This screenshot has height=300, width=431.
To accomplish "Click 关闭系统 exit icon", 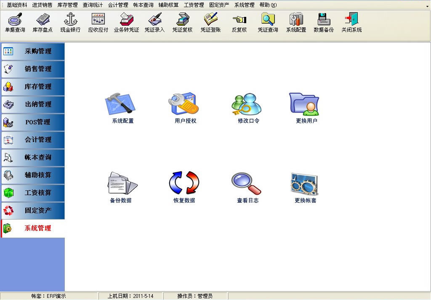I will [351, 22].
